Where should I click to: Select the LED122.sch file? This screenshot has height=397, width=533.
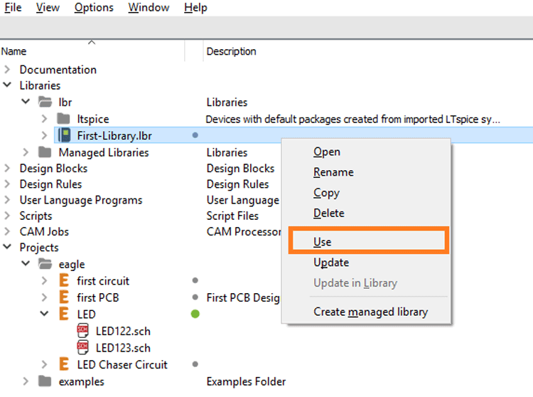click(123, 331)
